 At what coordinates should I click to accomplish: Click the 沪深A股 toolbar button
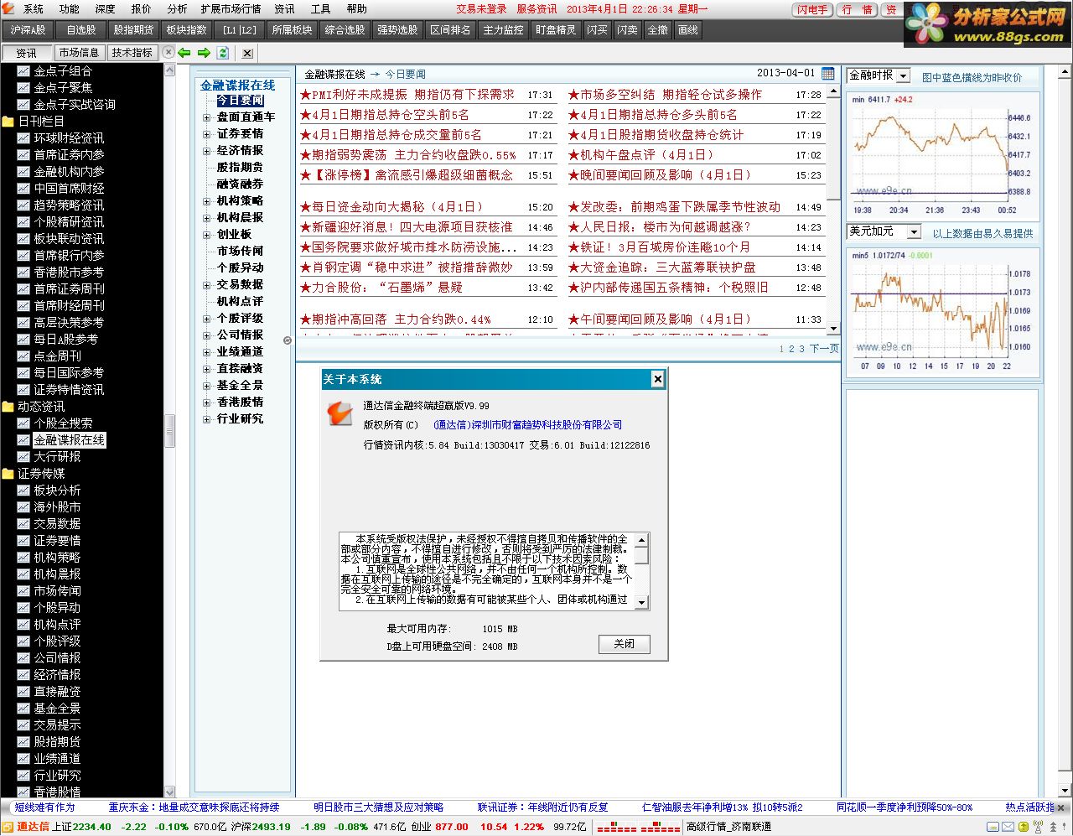(29, 29)
